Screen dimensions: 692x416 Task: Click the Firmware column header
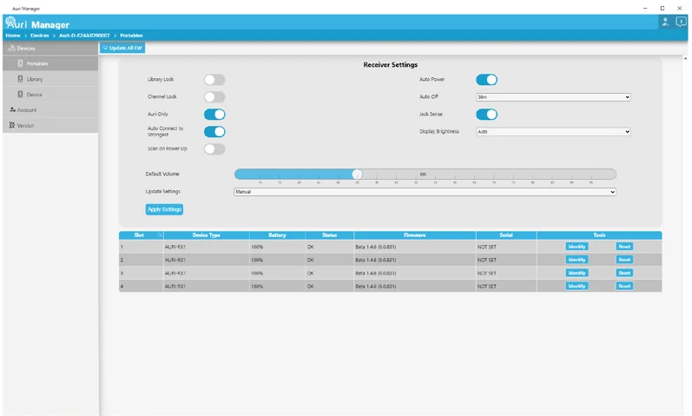[x=415, y=235]
